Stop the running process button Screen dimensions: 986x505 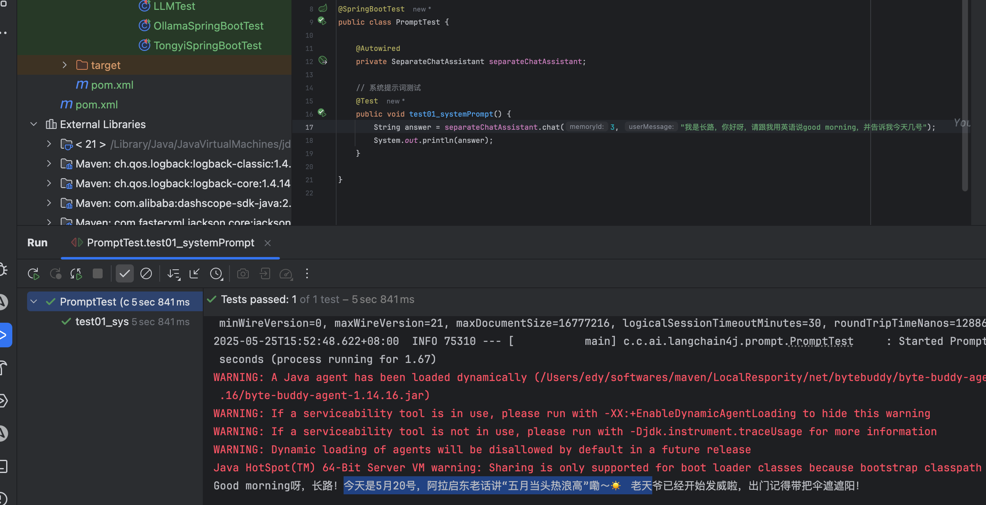coord(98,274)
